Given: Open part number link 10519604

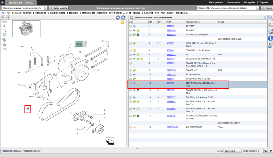Looking at the screenshot, I should (x=171, y=109).
